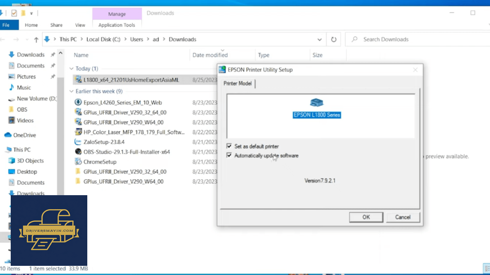Screen dimensions: 490x275
Task: Select the Printer Model tab in the dialog
Action: [238, 83]
